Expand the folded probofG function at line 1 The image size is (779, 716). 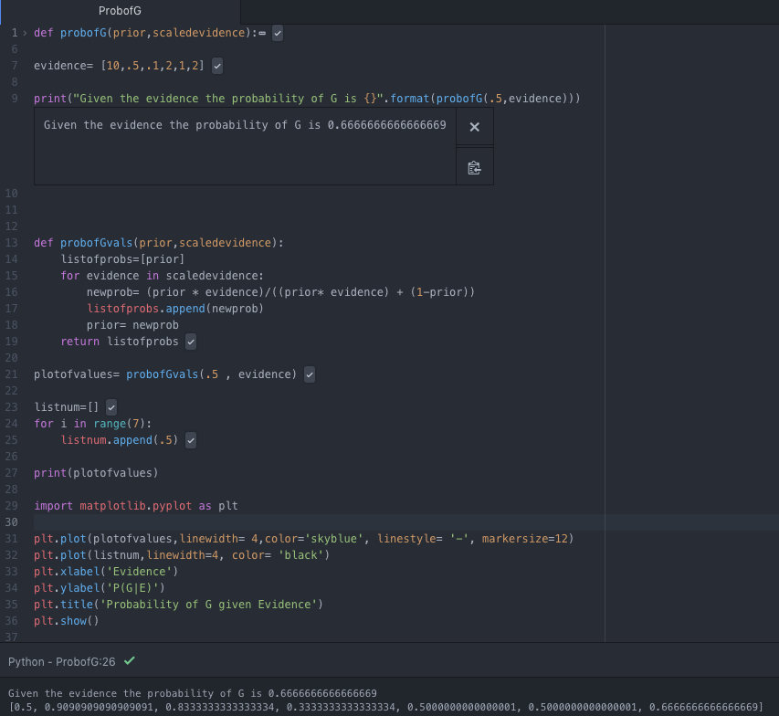tap(25, 33)
